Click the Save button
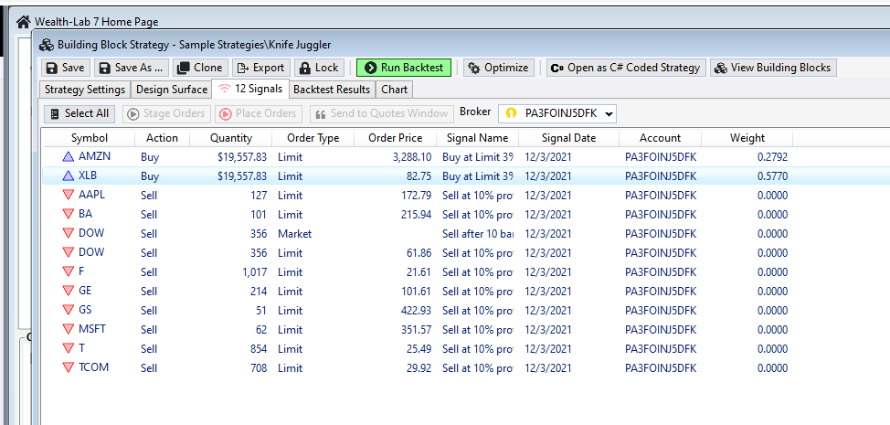Viewport: 890px width, 425px height. pyautogui.click(x=65, y=68)
